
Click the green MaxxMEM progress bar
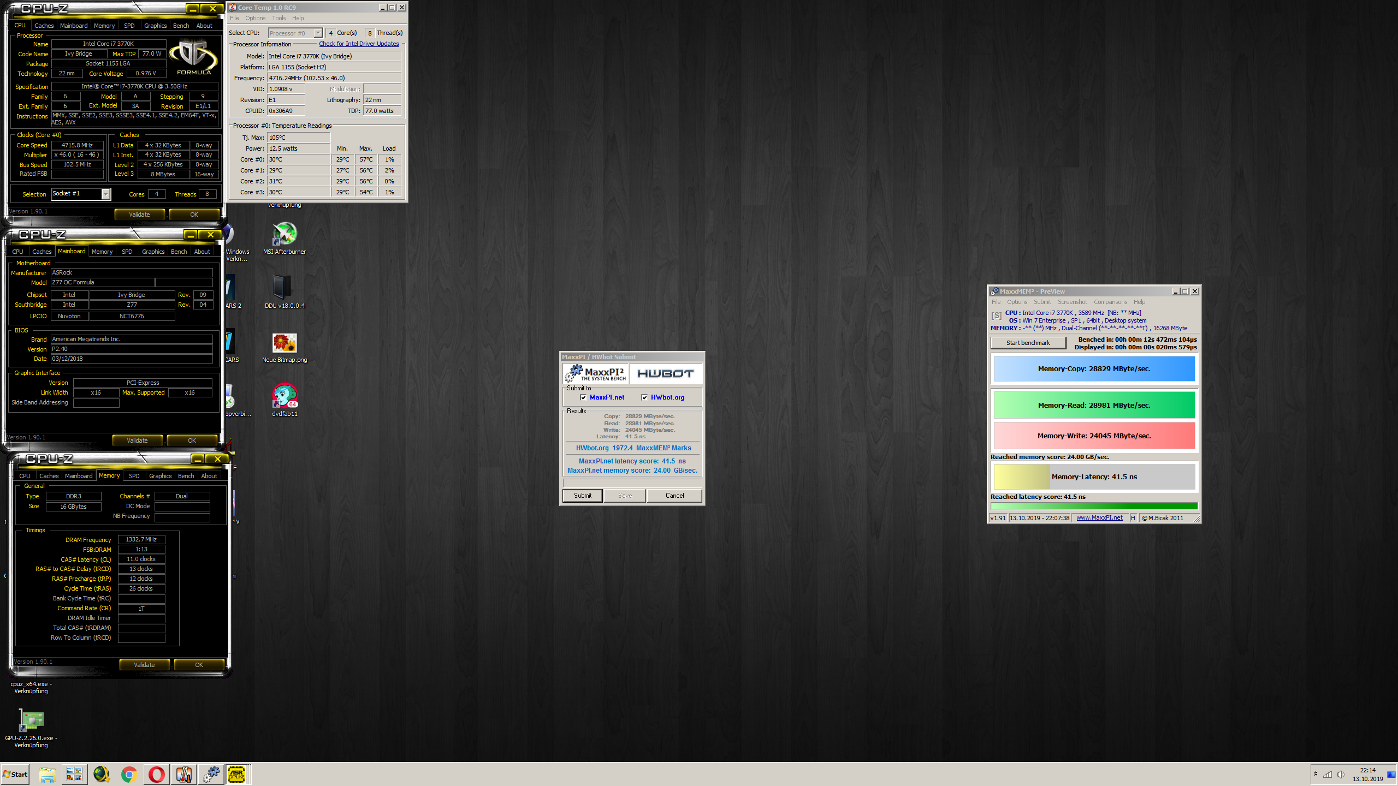[1094, 507]
